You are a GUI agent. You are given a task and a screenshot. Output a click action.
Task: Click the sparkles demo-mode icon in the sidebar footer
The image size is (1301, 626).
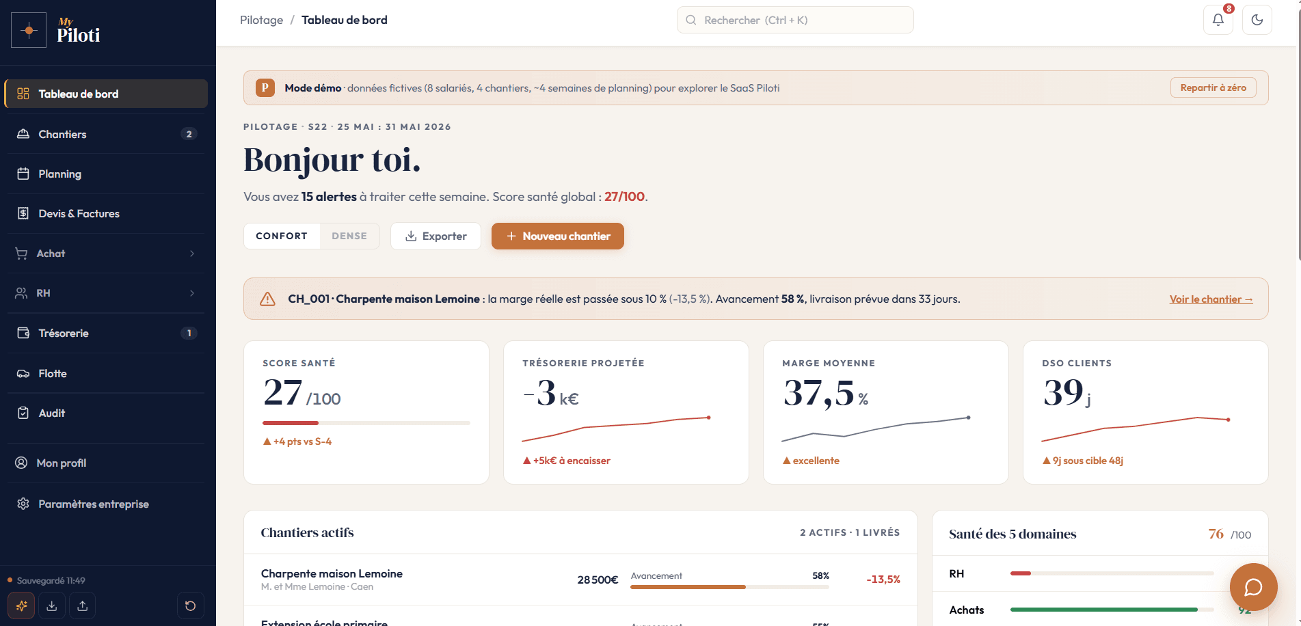coord(21,605)
